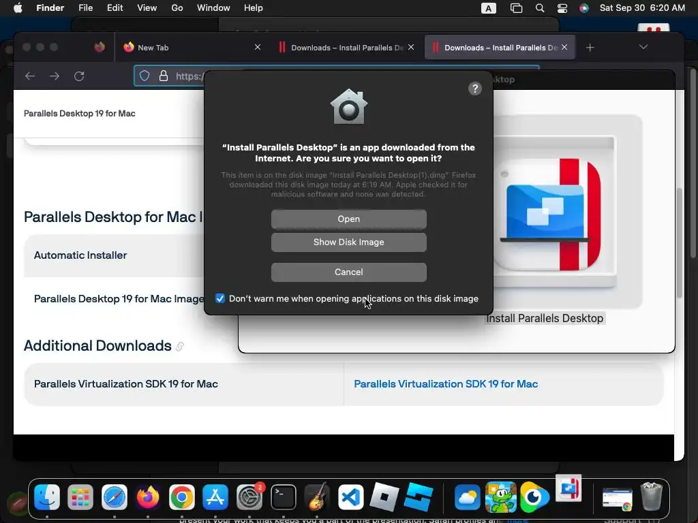Open Control Center icon
This screenshot has height=523, width=698.
point(562,8)
